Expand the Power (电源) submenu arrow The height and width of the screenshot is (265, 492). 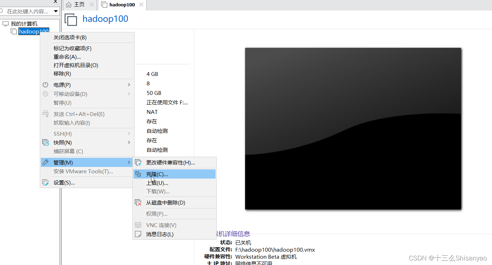click(129, 85)
